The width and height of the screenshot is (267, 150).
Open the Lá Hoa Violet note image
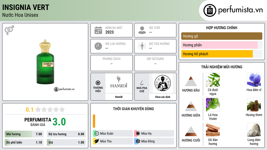click(x=213, y=105)
